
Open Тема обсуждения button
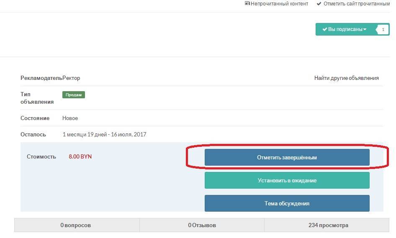(287, 204)
